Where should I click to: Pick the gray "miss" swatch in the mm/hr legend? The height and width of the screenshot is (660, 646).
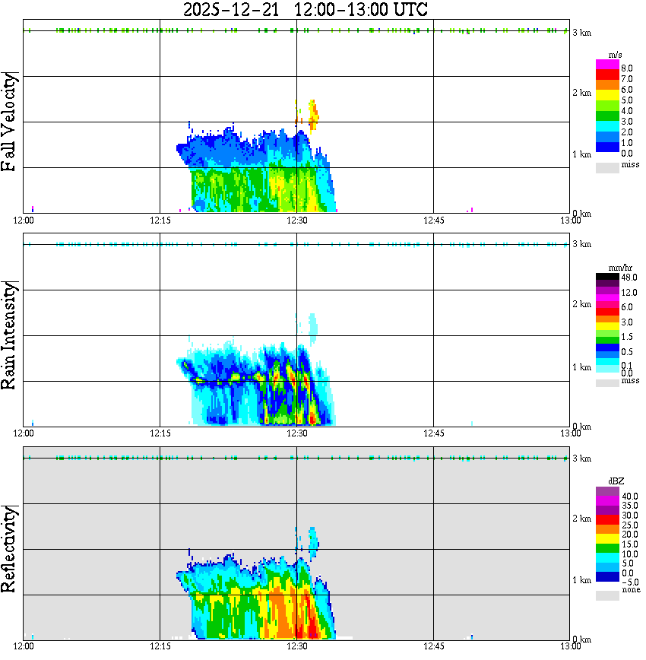point(607,383)
